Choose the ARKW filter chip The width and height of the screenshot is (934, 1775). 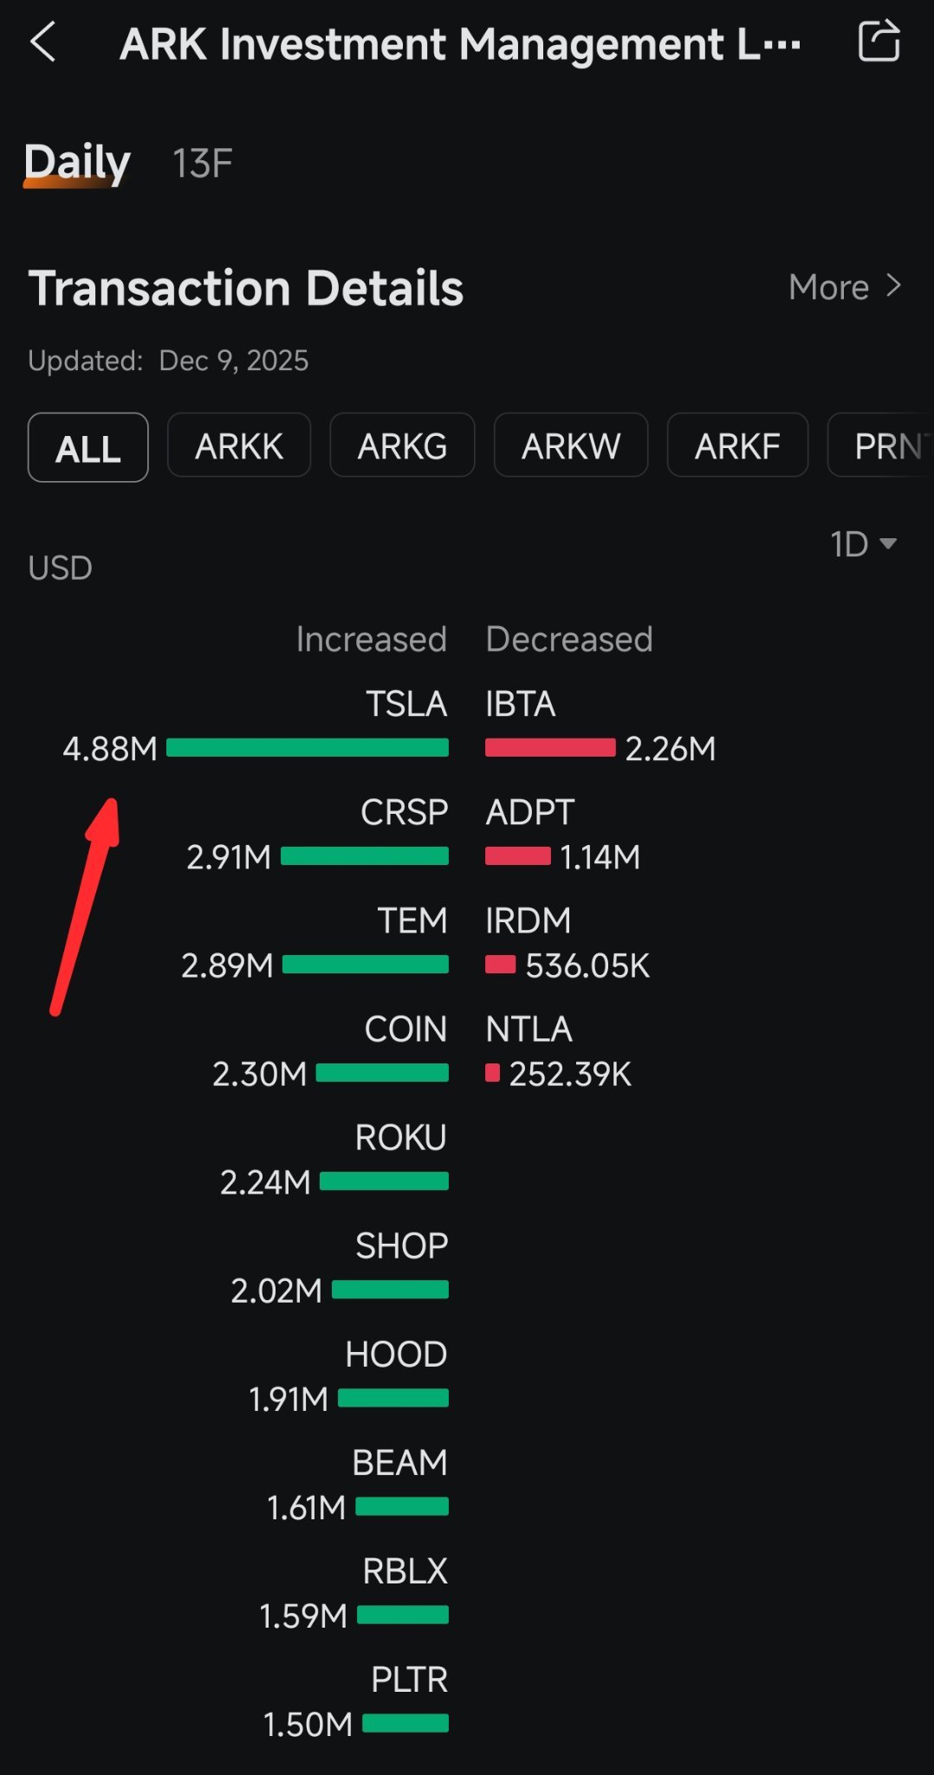(571, 445)
